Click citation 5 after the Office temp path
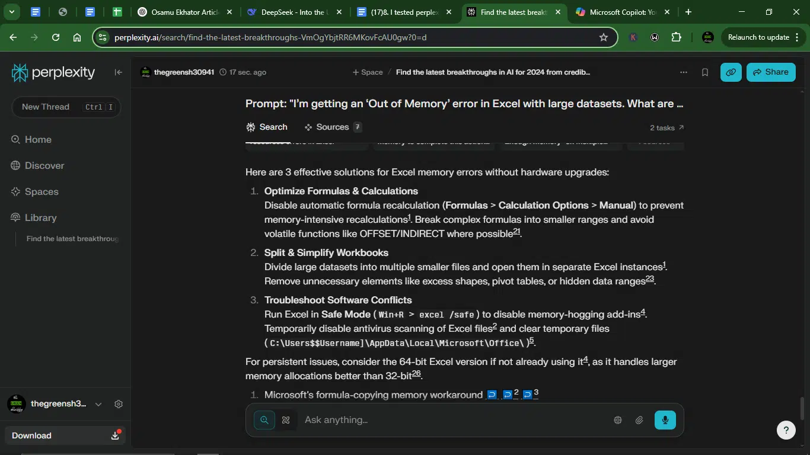This screenshot has width=810, height=455. (x=532, y=341)
